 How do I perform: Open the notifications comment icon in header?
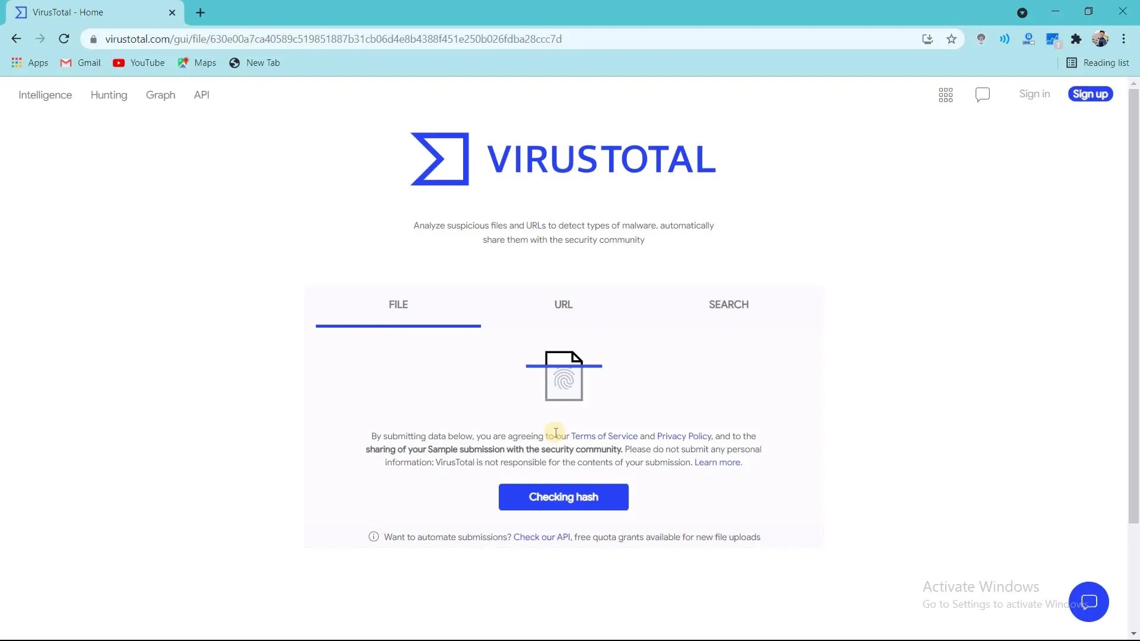982,95
